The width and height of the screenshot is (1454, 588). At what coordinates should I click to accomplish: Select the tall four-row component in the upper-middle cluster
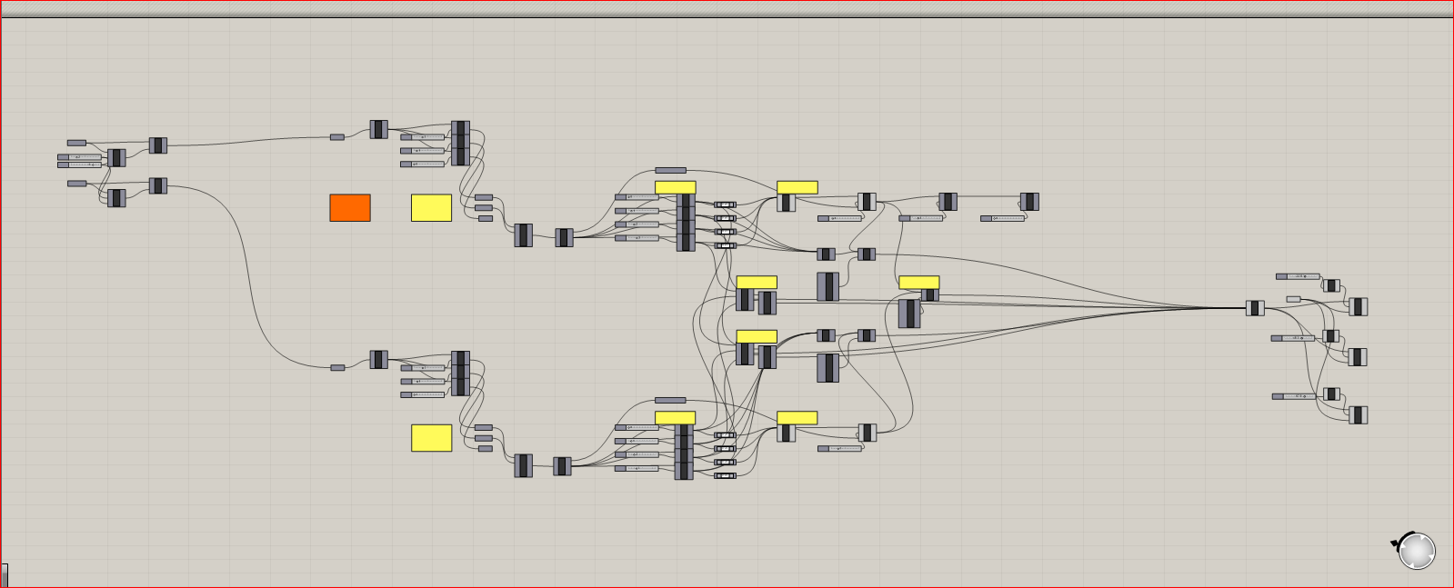coord(686,222)
